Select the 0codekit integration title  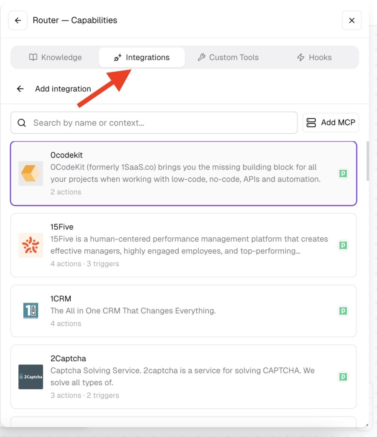[x=66, y=155]
